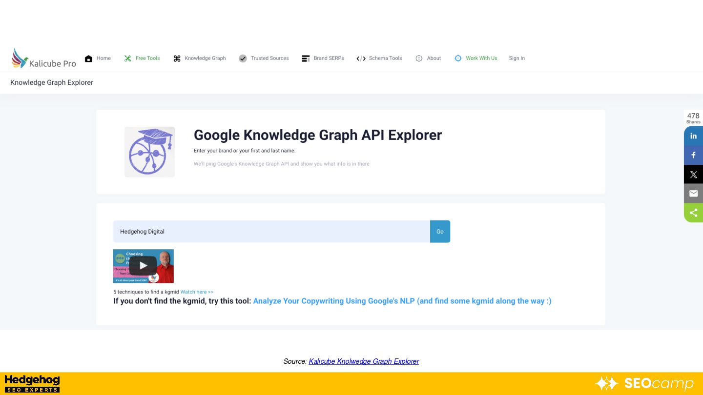This screenshot has height=395, width=703.
Task: Share on LinkedIn from side bar
Action: [693, 136]
